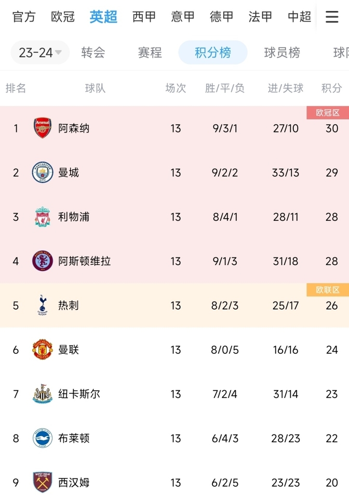This screenshot has width=349, height=504.
Task: Open the 球员榜 player rankings tab
Action: 282,52
